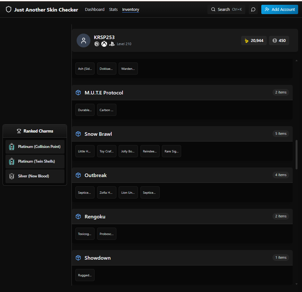This screenshot has width=302, height=292.
Task: Click the Add Account button
Action: [x=280, y=9]
